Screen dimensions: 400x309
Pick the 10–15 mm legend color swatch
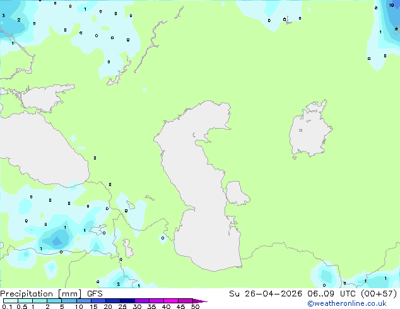point(83,301)
